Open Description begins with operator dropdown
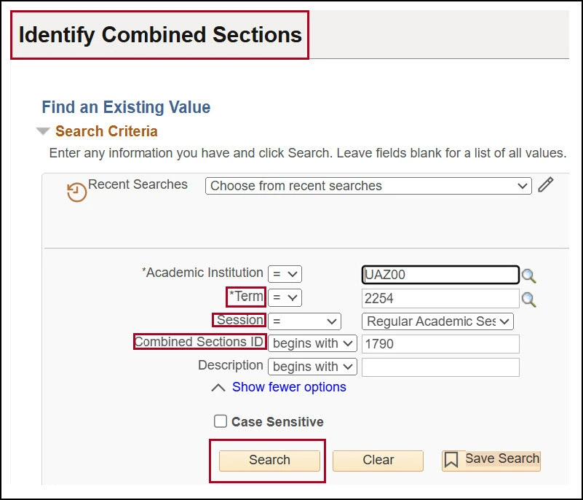583x500 pixels. click(x=312, y=367)
